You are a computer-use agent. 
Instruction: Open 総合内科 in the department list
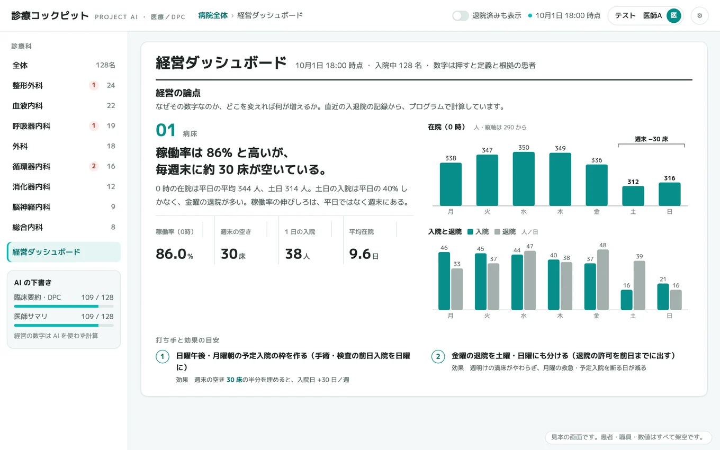[64, 227]
